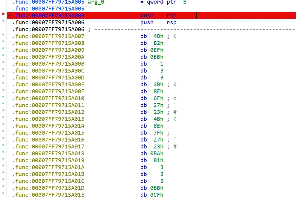The width and height of the screenshot is (296, 197).
Task: Select the 0CFh byte at 00007FF79715A01E
Action: coord(158,195)
